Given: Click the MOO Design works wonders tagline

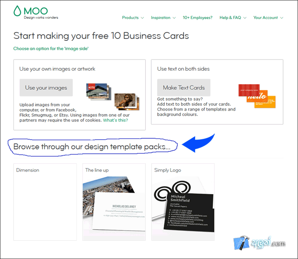Looking at the screenshot, I should pos(41,17).
